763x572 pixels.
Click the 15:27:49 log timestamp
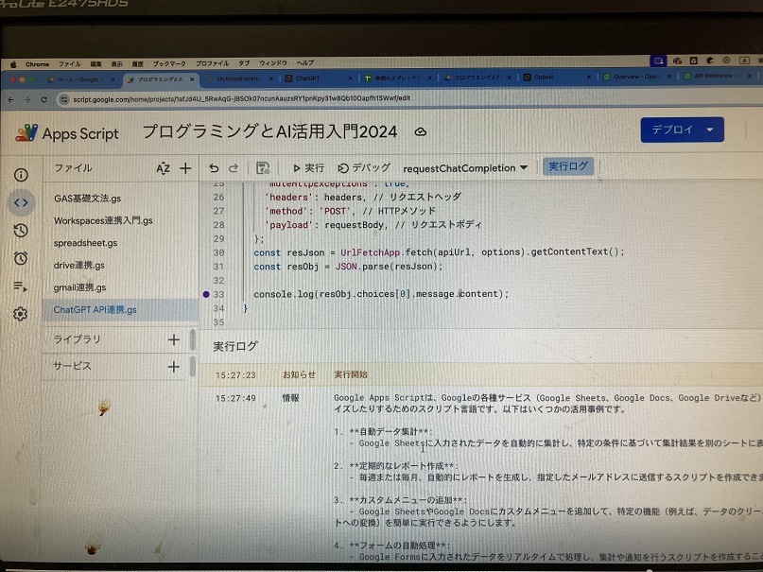pyautogui.click(x=235, y=398)
